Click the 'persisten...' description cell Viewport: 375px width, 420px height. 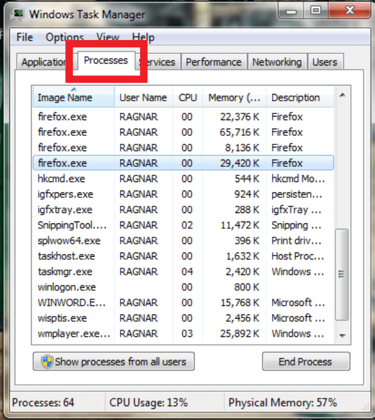[x=297, y=194]
